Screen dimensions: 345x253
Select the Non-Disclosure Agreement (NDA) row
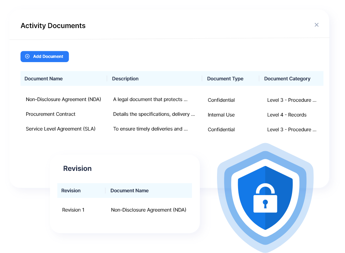coord(63,99)
